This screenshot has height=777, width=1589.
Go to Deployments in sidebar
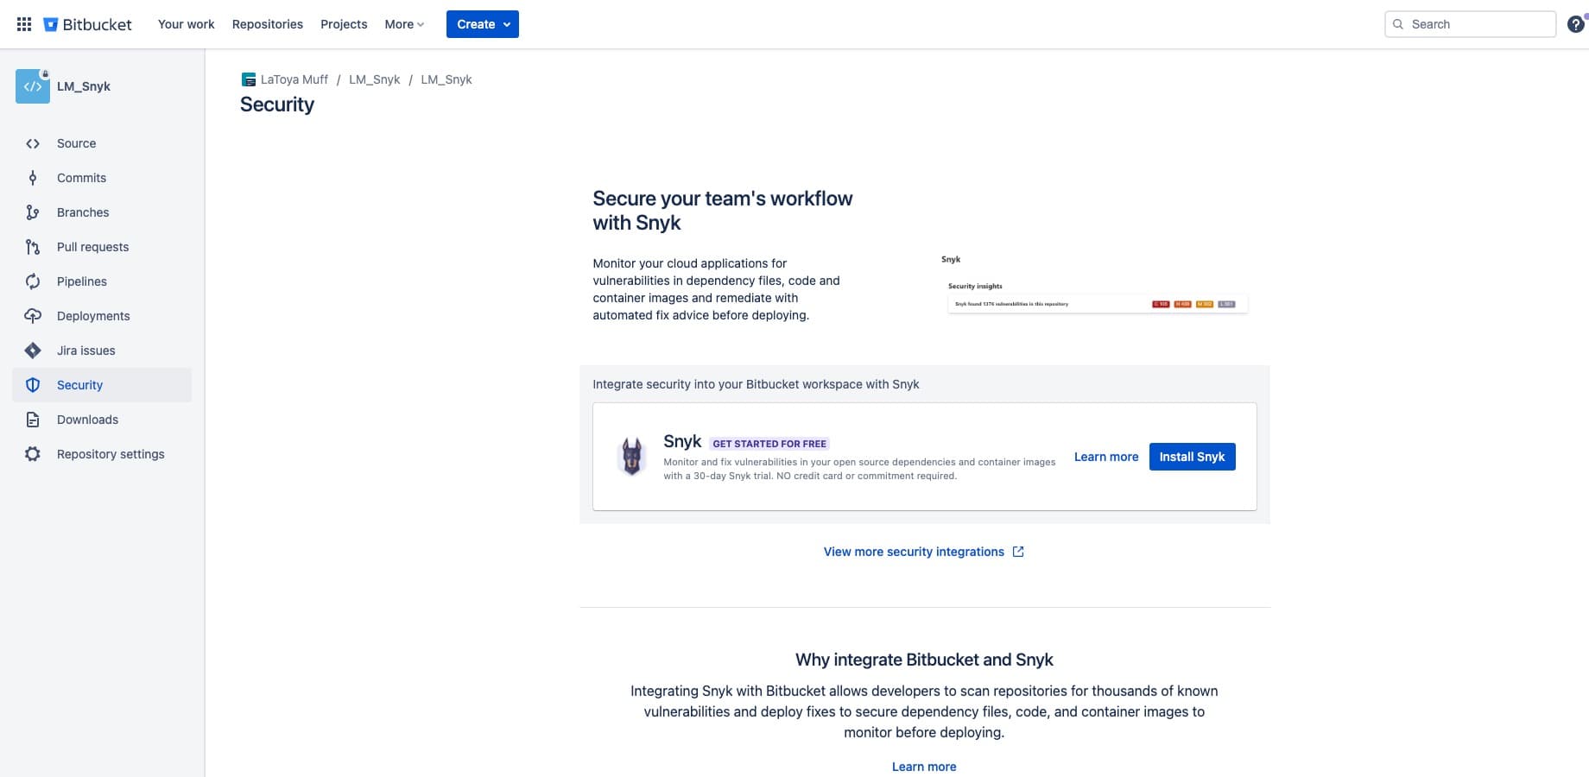coord(102,316)
